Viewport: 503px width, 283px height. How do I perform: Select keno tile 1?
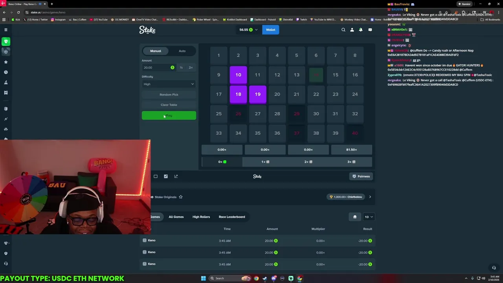coord(219,55)
